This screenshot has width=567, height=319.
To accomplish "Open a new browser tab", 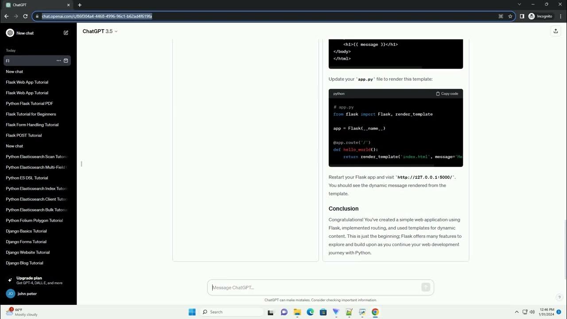I will pyautogui.click(x=80, y=5).
